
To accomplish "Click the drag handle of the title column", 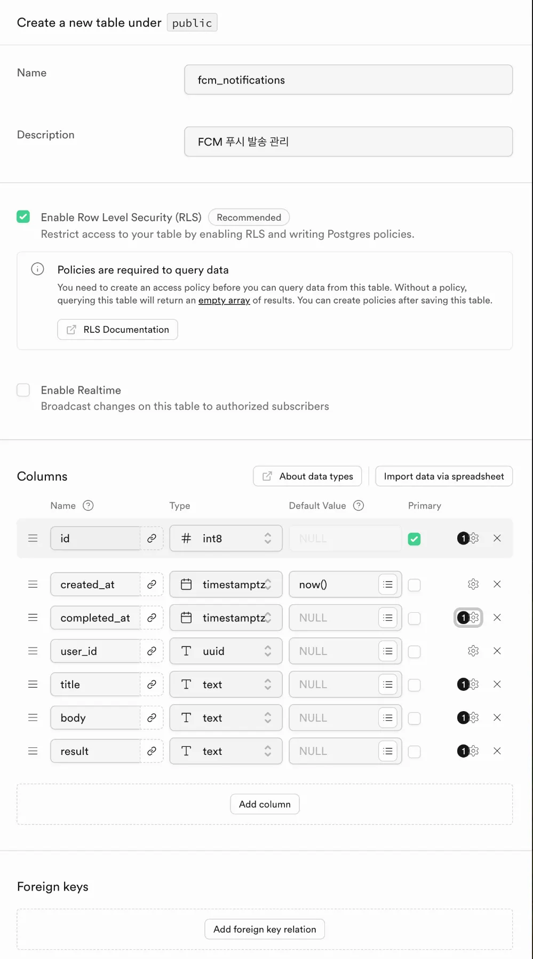I will (x=33, y=684).
